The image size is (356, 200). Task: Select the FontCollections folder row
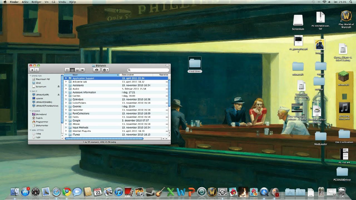click(x=116, y=113)
